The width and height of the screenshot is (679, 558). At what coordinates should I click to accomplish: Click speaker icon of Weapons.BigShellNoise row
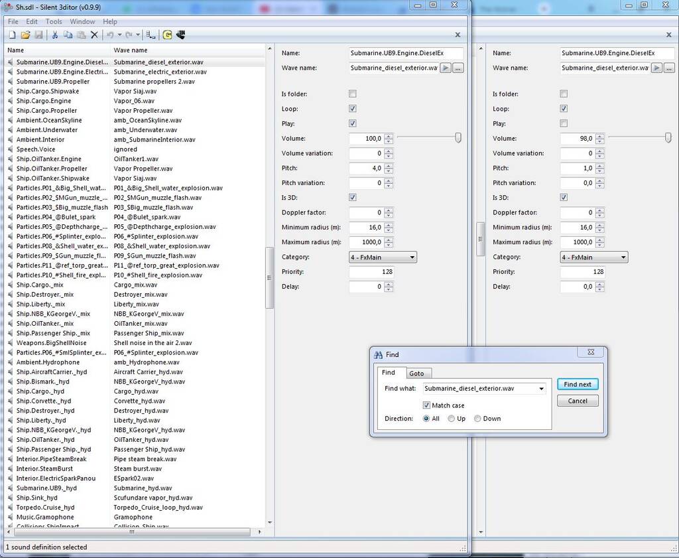point(11,343)
